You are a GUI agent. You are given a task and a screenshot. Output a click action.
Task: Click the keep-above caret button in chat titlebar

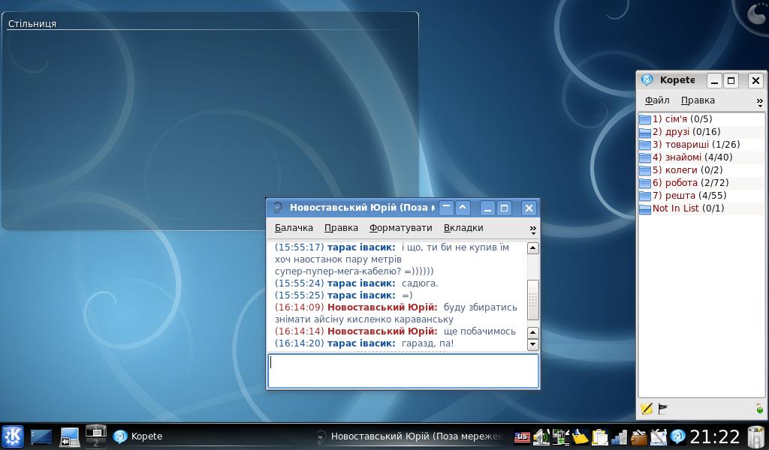point(463,208)
